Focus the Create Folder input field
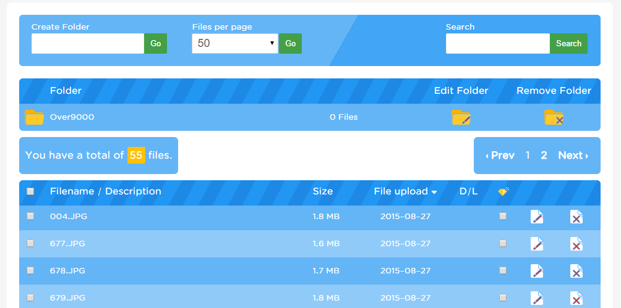621x308 pixels. [88, 43]
